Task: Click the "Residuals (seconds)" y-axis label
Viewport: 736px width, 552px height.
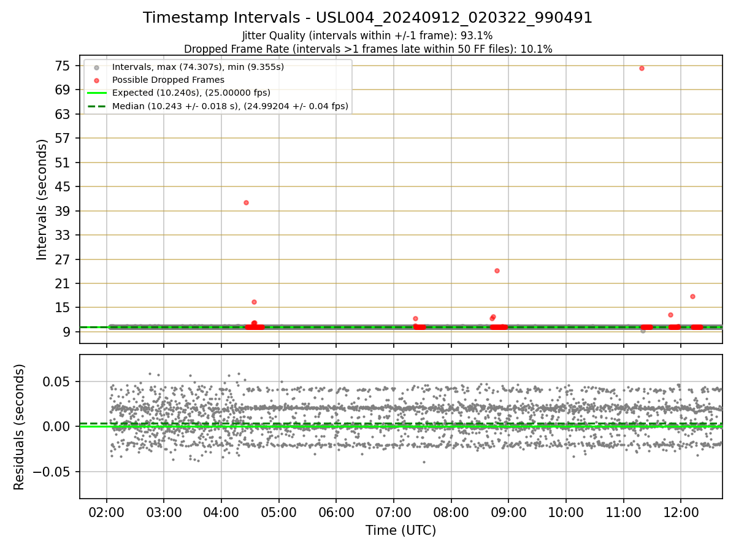Action: tap(20, 427)
